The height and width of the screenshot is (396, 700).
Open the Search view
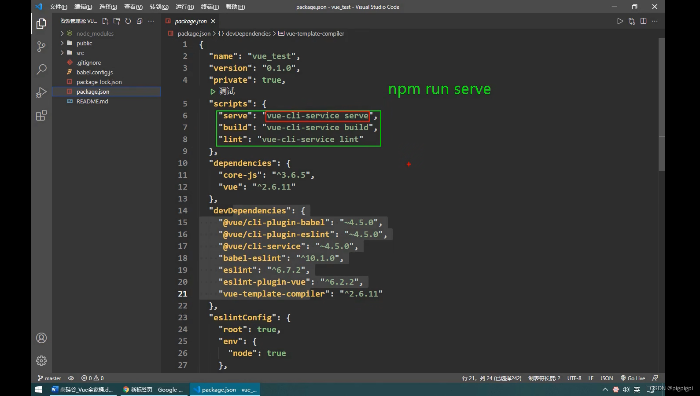41,70
